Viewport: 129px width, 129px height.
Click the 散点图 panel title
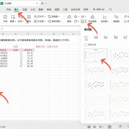coord(88,29)
